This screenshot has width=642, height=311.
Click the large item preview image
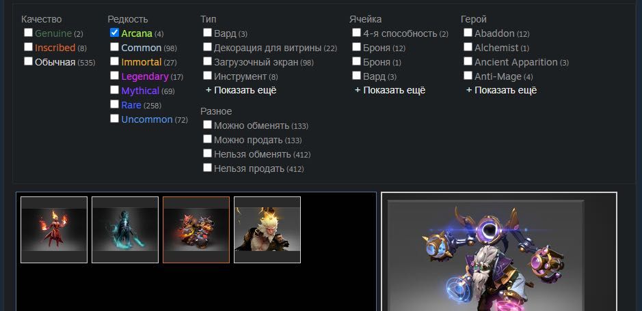pyautogui.click(x=485, y=256)
